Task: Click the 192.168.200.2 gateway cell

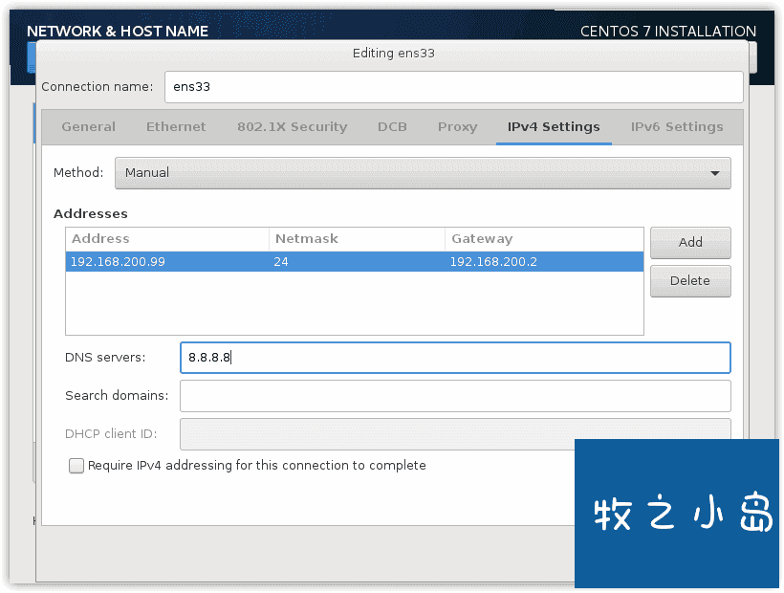Action: pos(493,262)
